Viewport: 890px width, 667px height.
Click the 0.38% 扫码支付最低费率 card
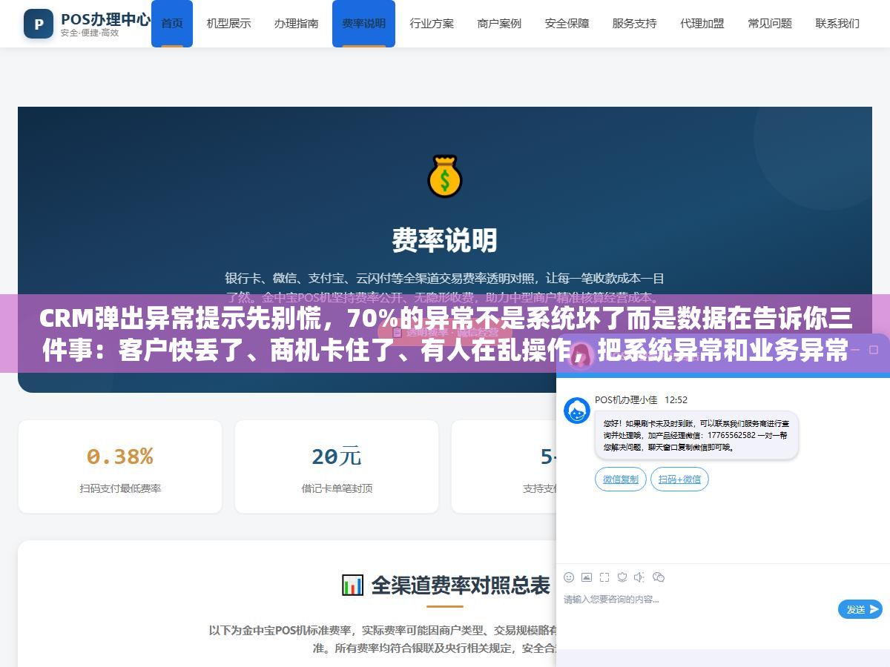(x=120, y=467)
